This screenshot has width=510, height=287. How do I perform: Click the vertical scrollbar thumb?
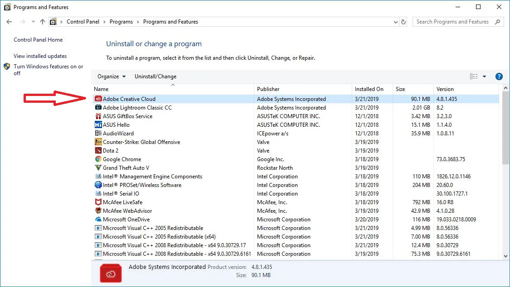[x=505, y=128]
